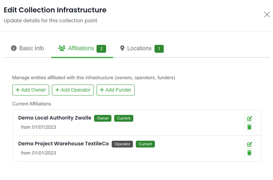This screenshot has height=180, width=273.
Task: Click the map pin icon on Locations tab
Action: point(123,48)
